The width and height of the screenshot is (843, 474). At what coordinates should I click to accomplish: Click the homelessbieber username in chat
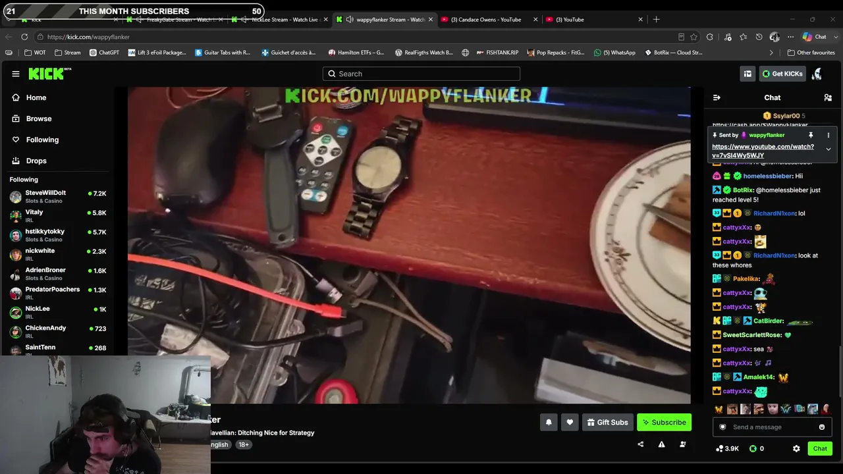(x=768, y=176)
